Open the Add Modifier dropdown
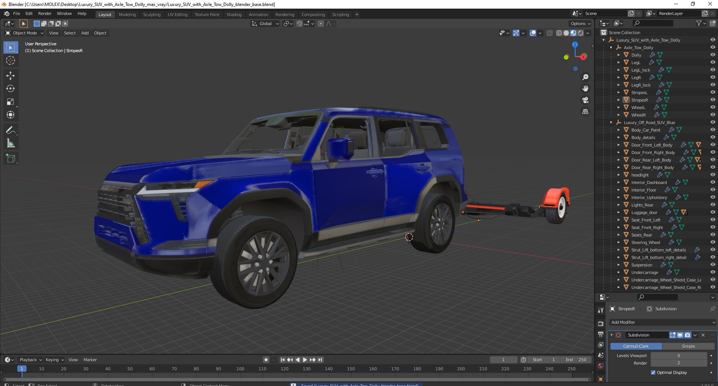718x386 pixels. (662, 322)
